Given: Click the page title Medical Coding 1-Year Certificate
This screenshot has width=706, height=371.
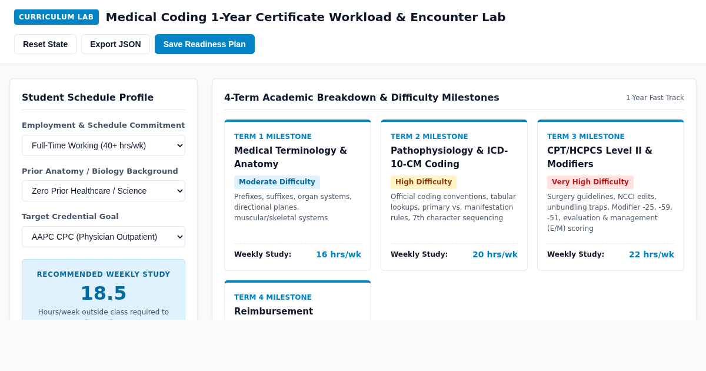Looking at the screenshot, I should [305, 17].
